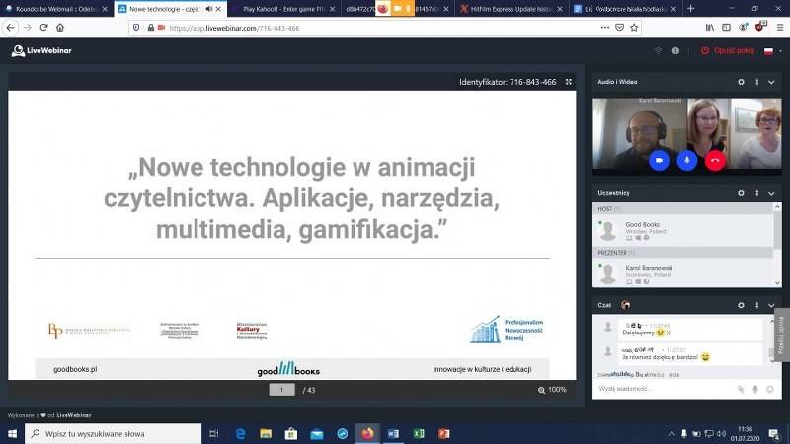This screenshot has width=790, height=444.
Task: Open Audio i Wideo panel settings gear
Action: 741,82
